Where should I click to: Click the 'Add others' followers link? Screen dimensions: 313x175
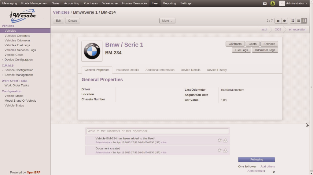267,166
